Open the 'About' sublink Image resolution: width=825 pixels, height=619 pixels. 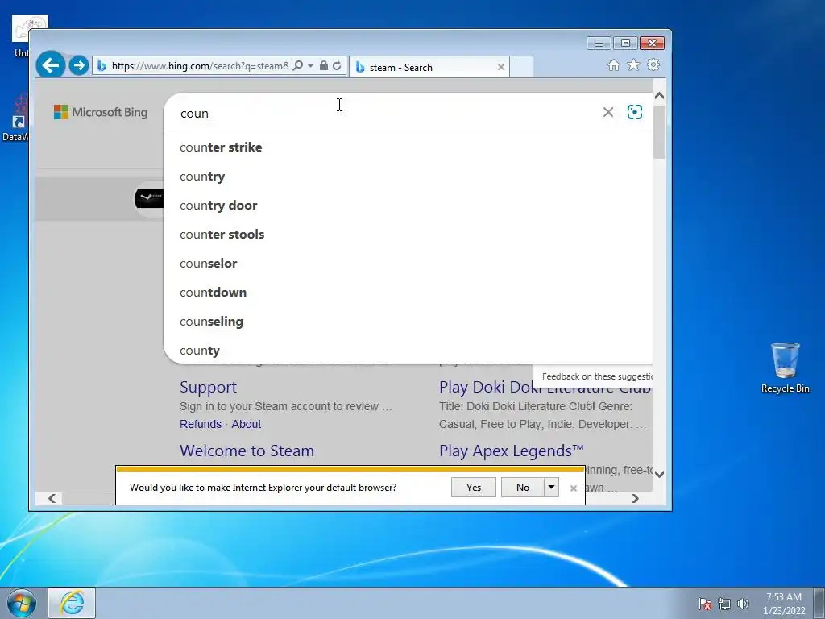(x=247, y=424)
